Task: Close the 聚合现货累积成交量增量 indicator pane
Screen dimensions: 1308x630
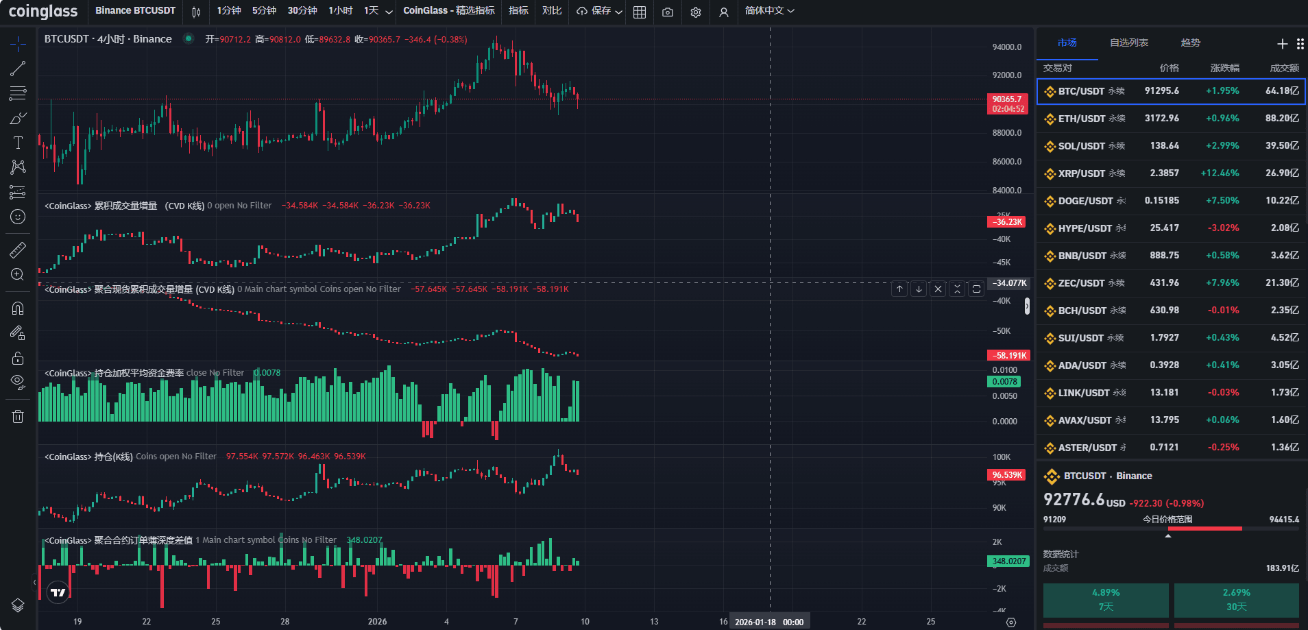Action: pos(938,289)
